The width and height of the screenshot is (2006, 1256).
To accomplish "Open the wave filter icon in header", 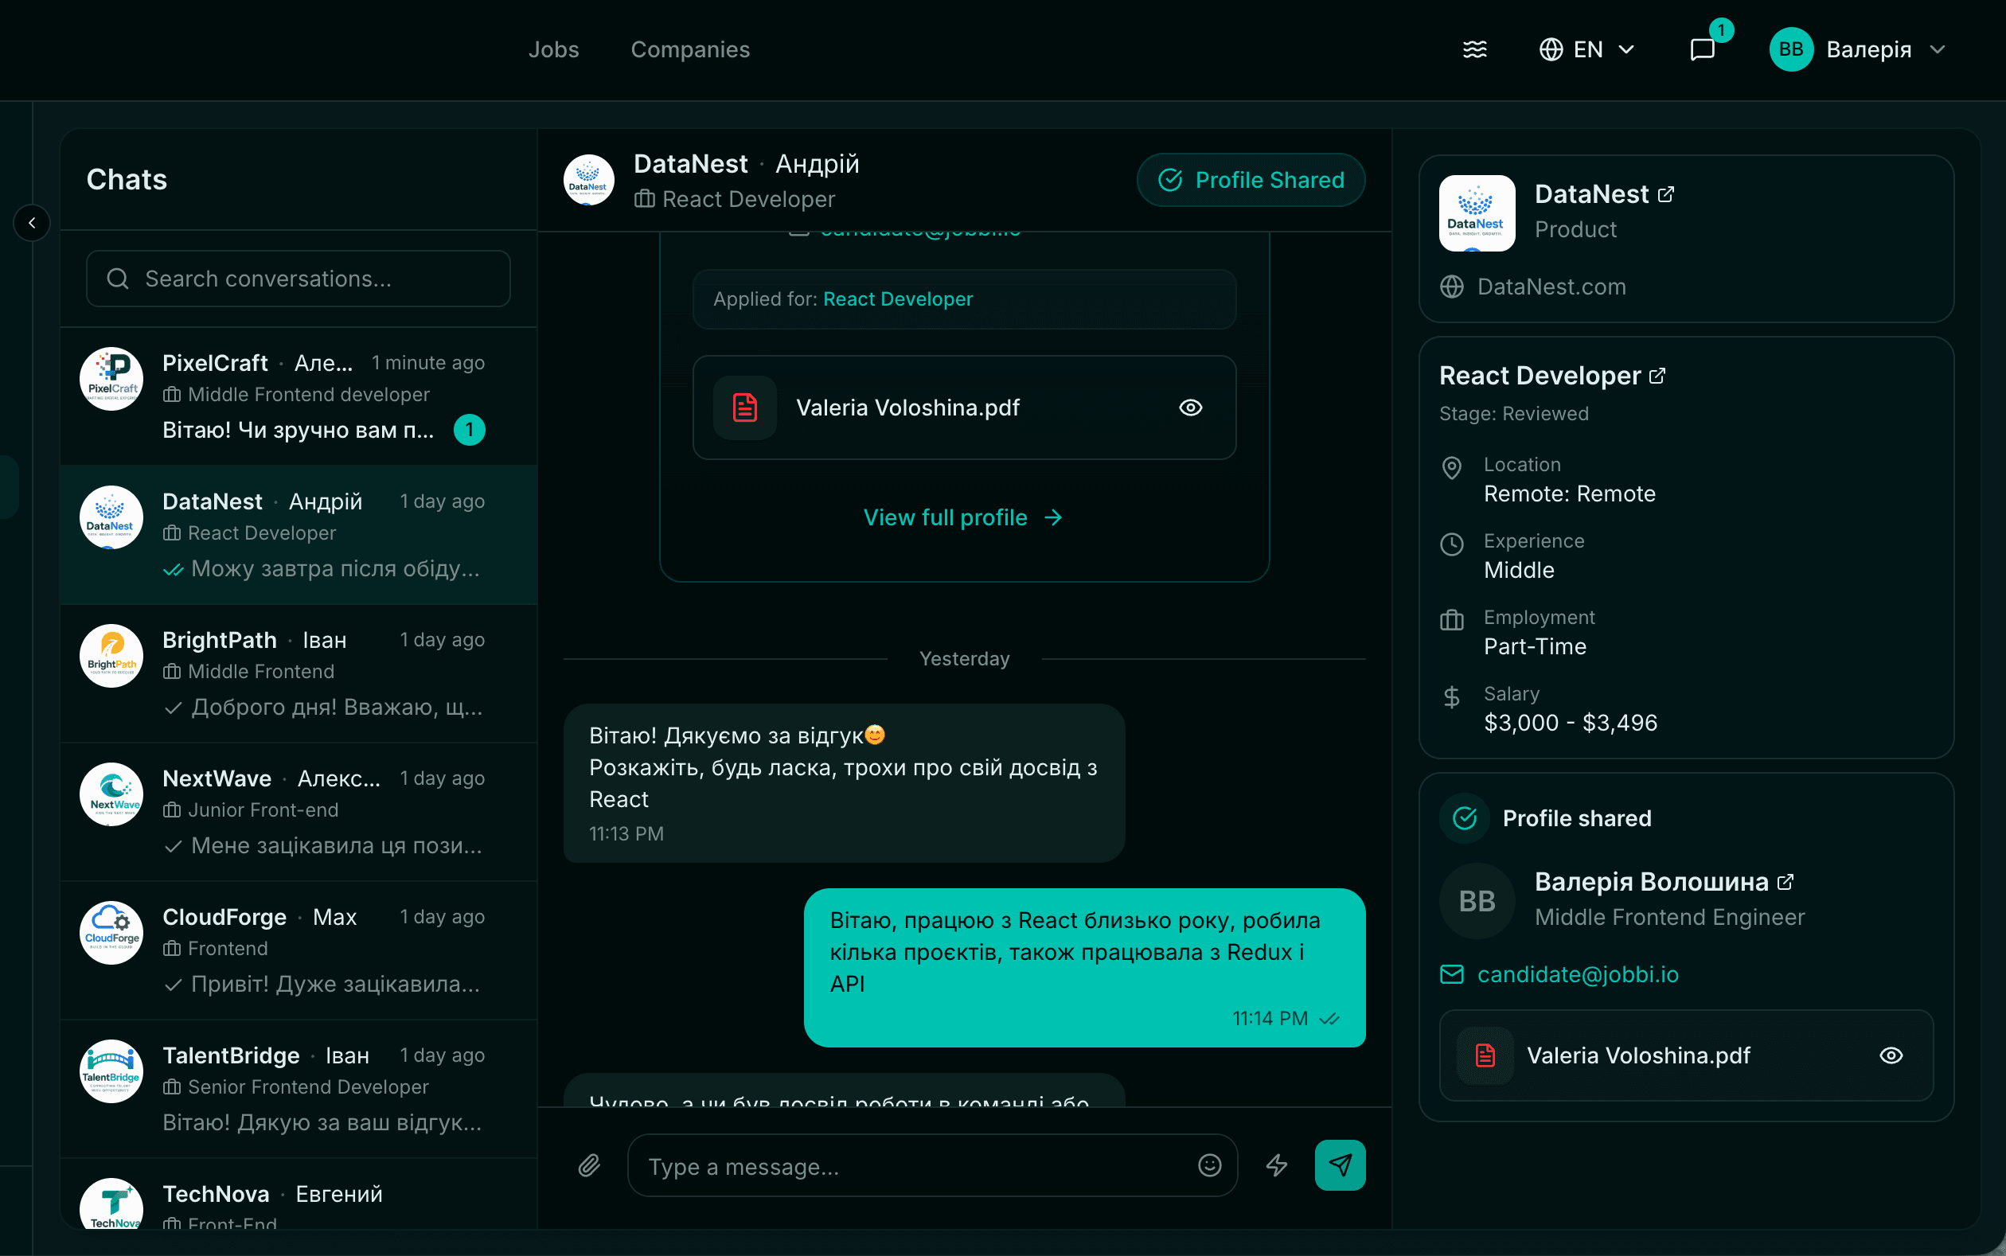I will [x=1474, y=50].
